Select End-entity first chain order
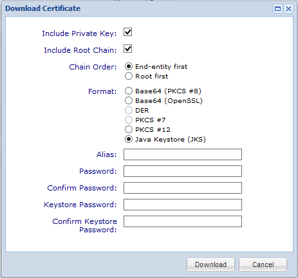Viewport: 298px width, 278px height. (129, 66)
